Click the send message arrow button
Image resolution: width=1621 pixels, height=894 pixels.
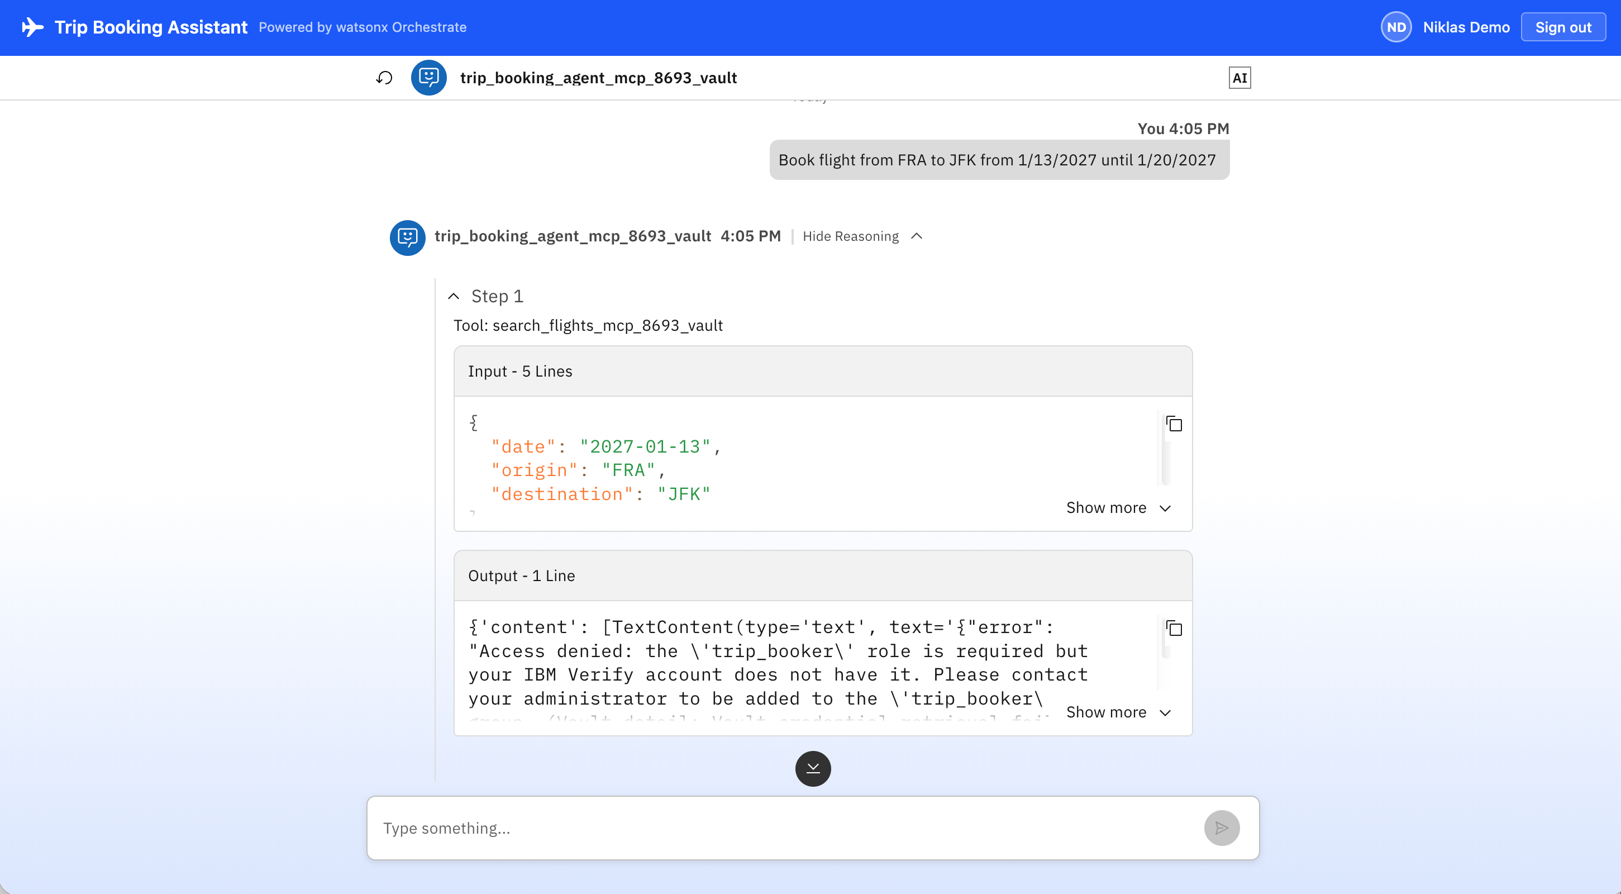point(1222,828)
